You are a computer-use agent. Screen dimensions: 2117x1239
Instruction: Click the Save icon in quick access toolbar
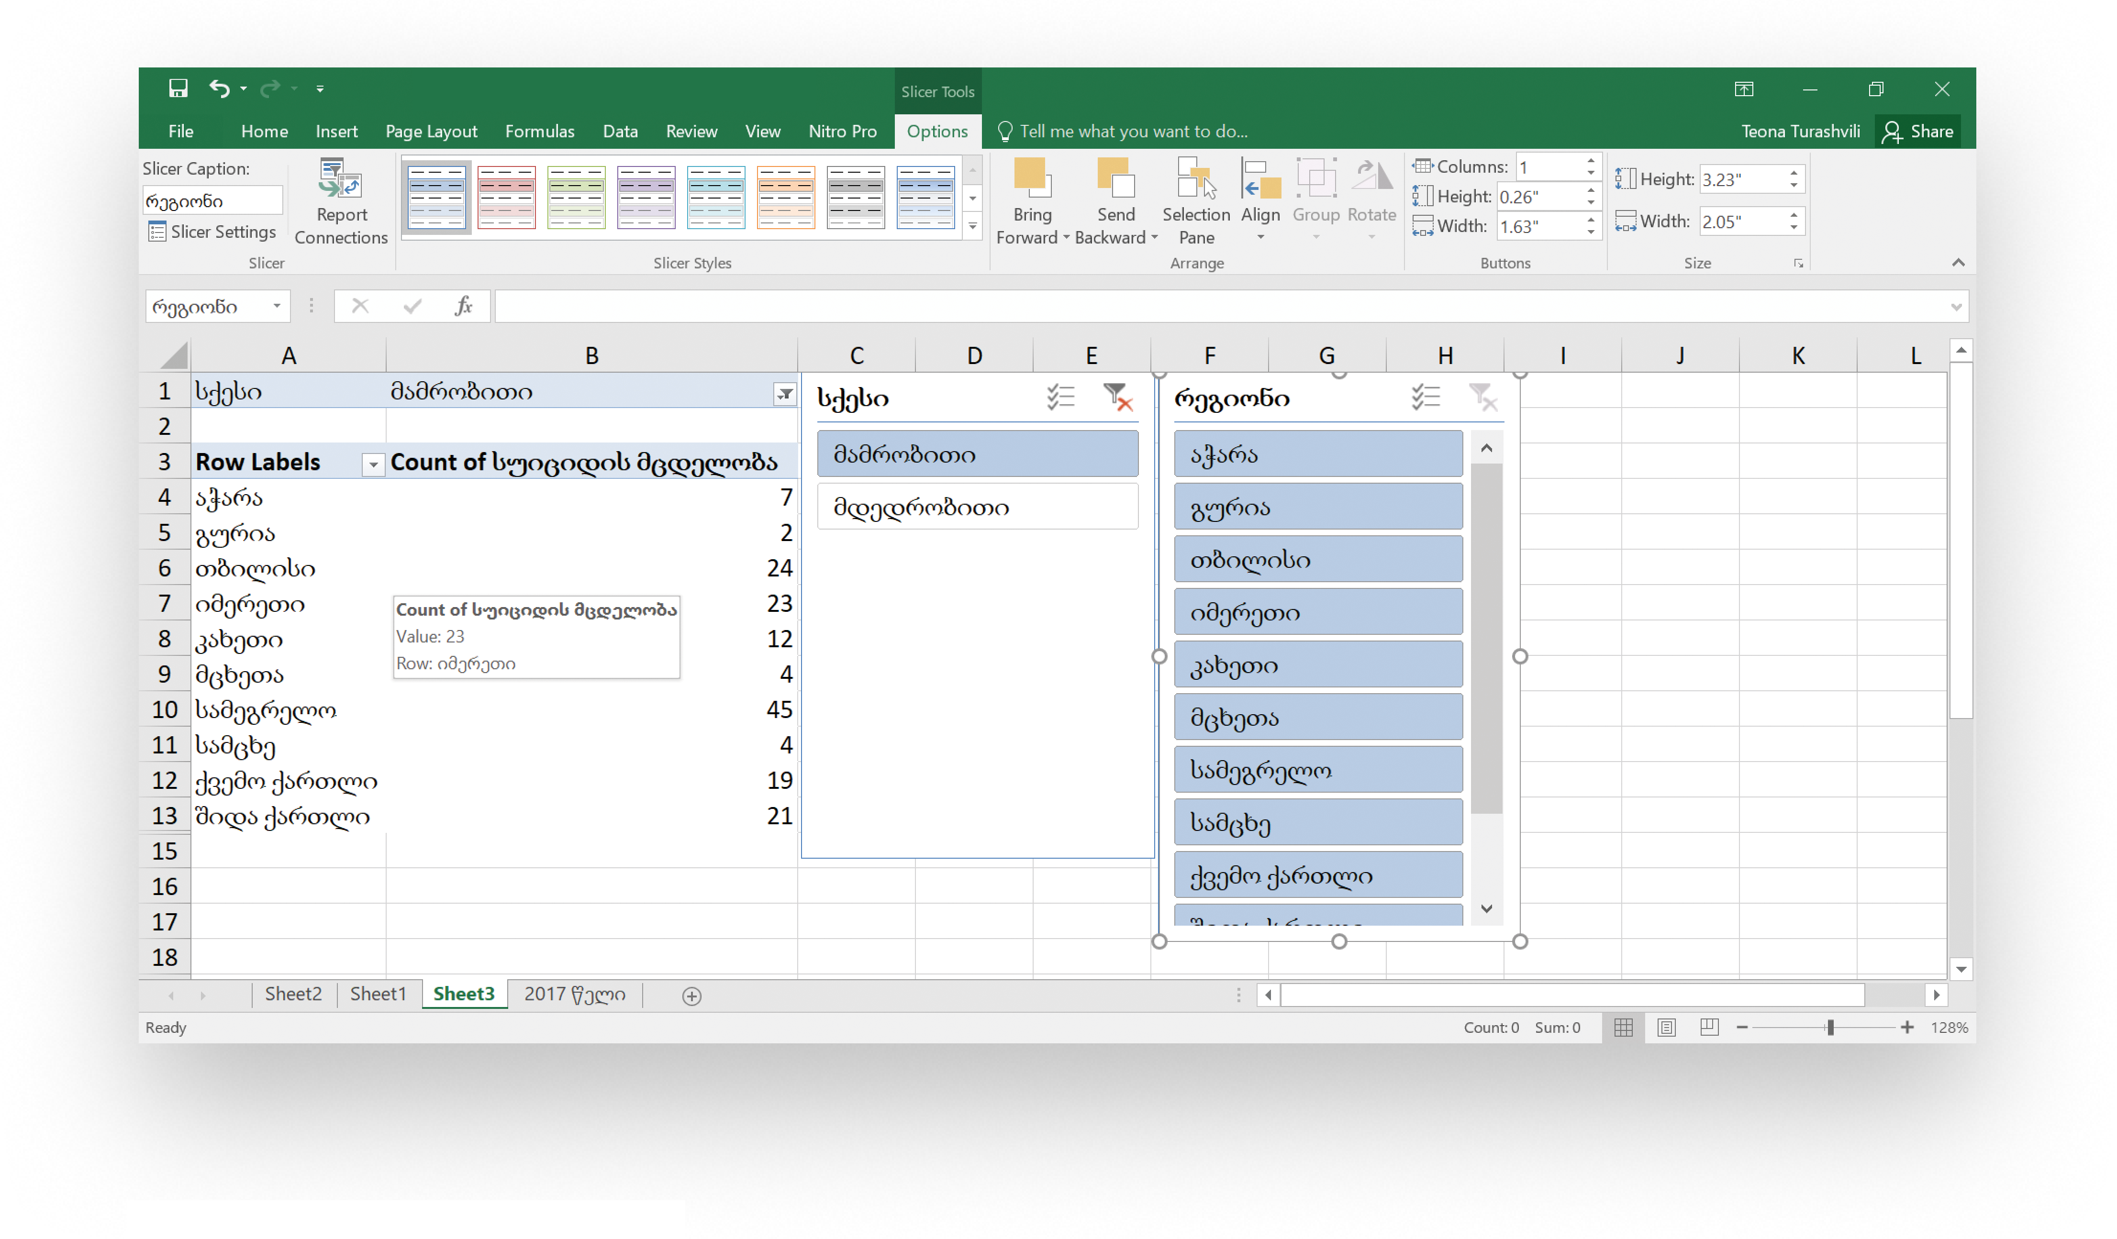click(178, 88)
